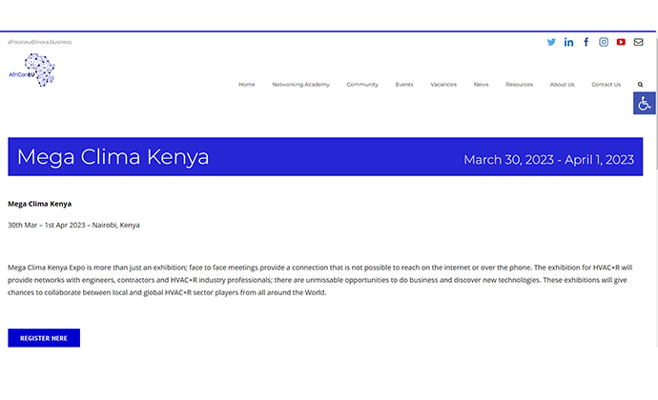The image size is (658, 400).
Task: Expand the Resources menu
Action: coord(519,85)
